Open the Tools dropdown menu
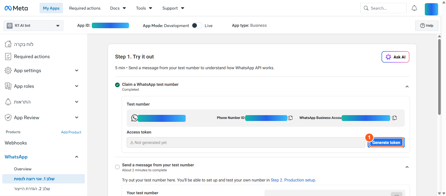The height and width of the screenshot is (196, 446). click(x=144, y=8)
